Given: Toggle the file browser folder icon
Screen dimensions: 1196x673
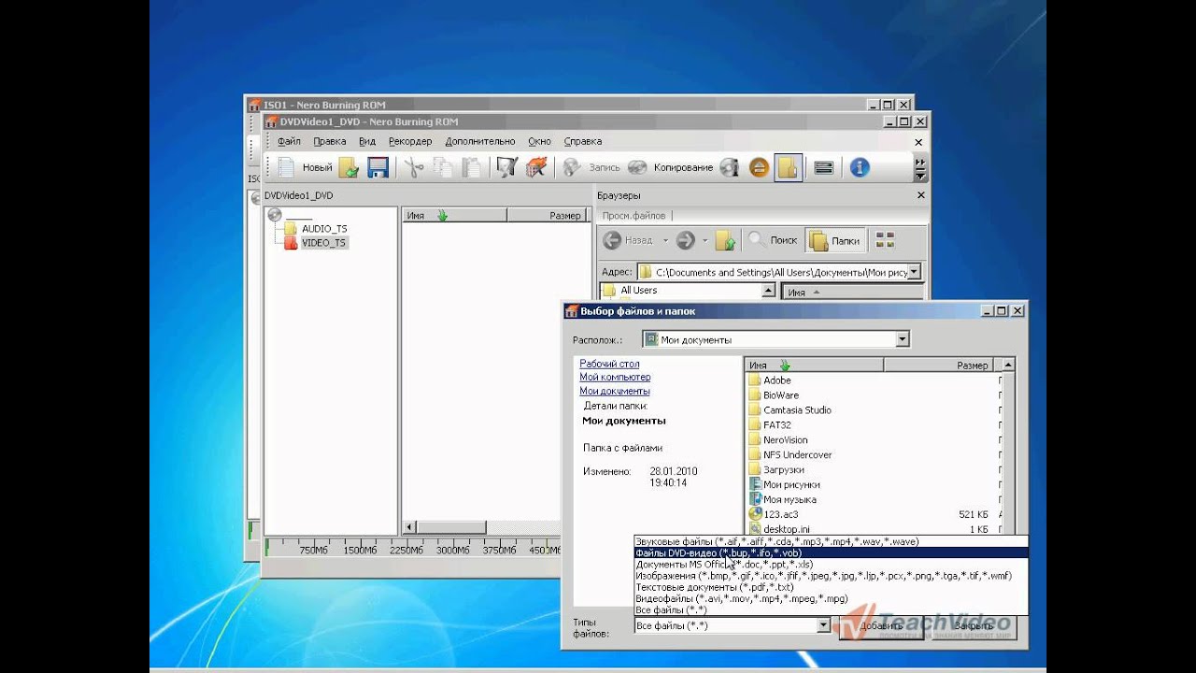Looking at the screenshot, I should [788, 167].
